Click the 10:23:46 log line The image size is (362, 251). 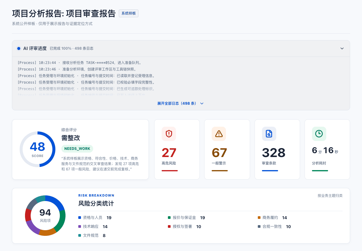point(77,69)
